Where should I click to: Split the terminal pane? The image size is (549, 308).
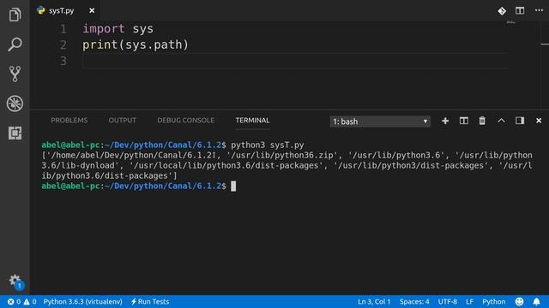[x=464, y=121]
